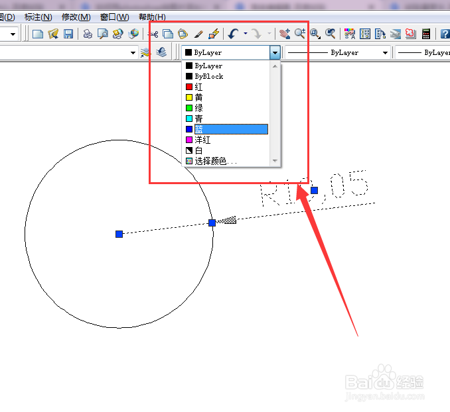The width and height of the screenshot is (450, 412).
Task: Open the Markup Set Manager icon
Action: point(410,34)
